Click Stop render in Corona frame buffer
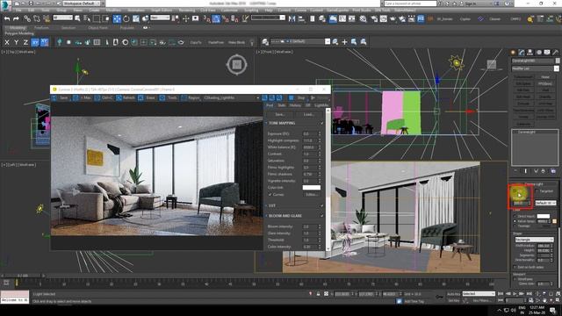Screen dimensions: 562x316 pos(297,97)
